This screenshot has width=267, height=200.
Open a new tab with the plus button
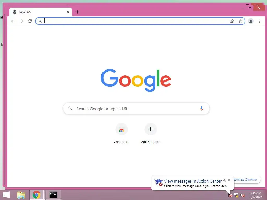coord(78,12)
